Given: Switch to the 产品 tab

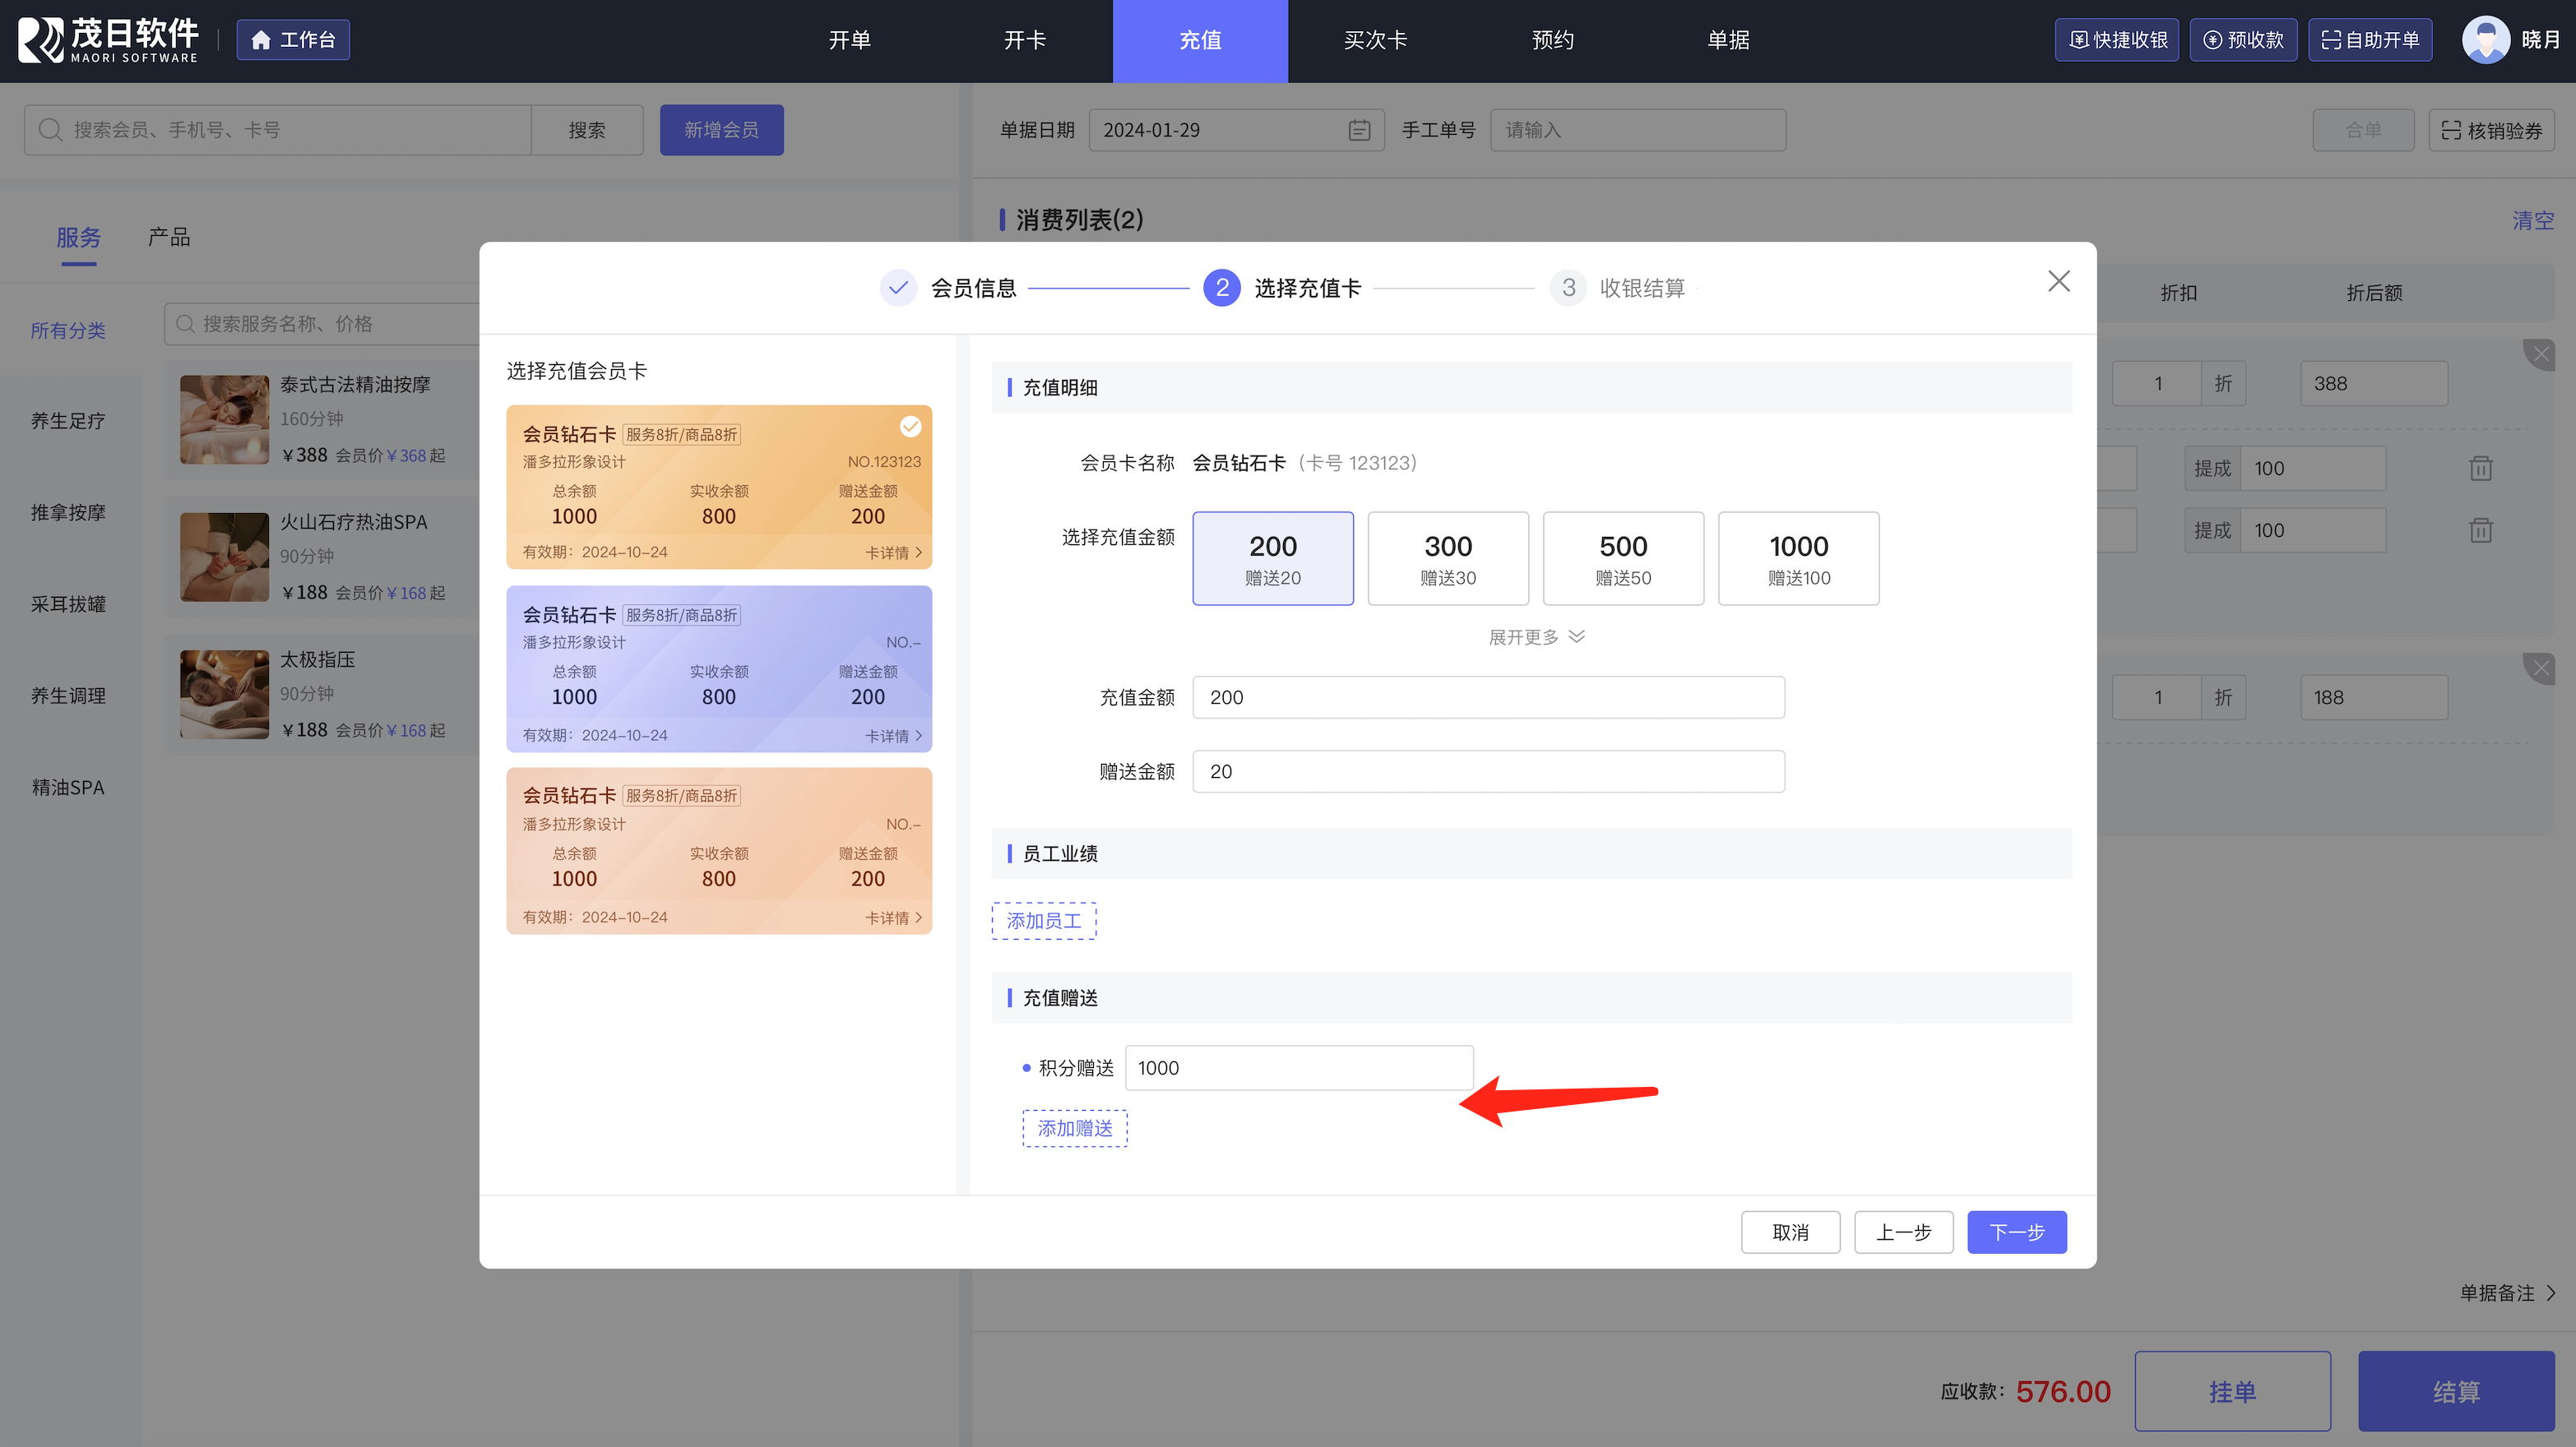Looking at the screenshot, I should (x=169, y=237).
